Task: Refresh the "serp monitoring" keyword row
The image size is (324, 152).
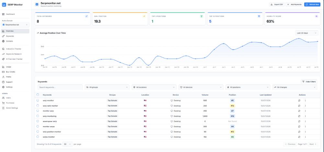Action: pyautogui.click(x=299, y=116)
